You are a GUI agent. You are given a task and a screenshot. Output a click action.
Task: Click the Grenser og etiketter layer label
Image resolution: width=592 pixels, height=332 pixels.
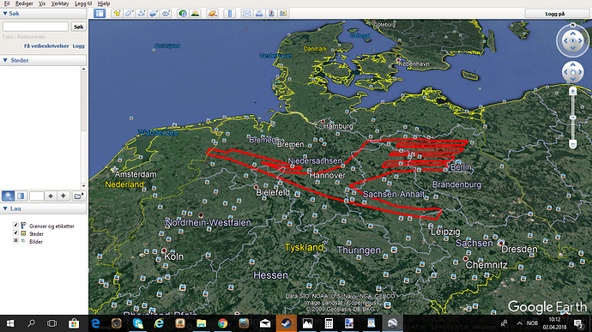51,226
